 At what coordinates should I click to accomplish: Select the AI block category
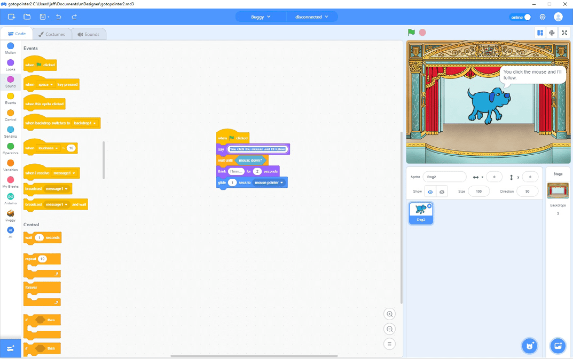[11, 232]
